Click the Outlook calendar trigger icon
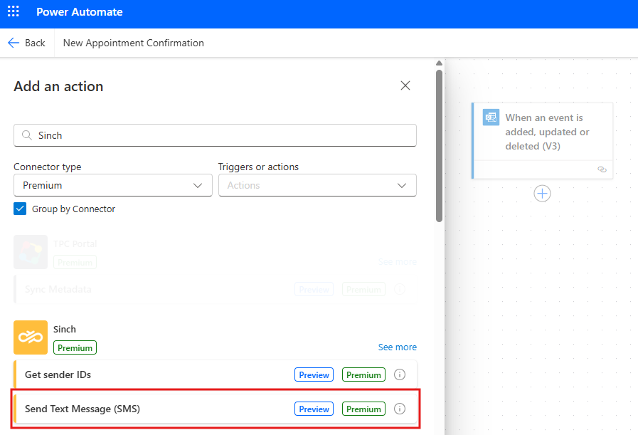Image resolution: width=638 pixels, height=435 pixels. (491, 117)
